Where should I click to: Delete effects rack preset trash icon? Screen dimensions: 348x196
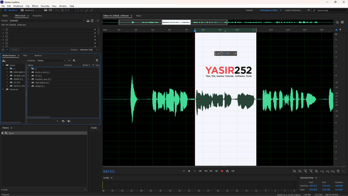point(92,21)
